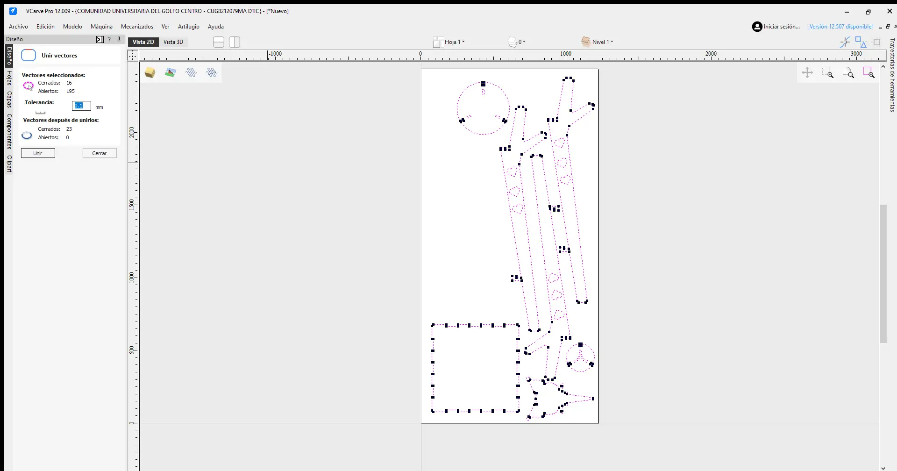Click the 'Vectores seleccionados:' heading
Screen dimensions: 897x471
[53, 75]
